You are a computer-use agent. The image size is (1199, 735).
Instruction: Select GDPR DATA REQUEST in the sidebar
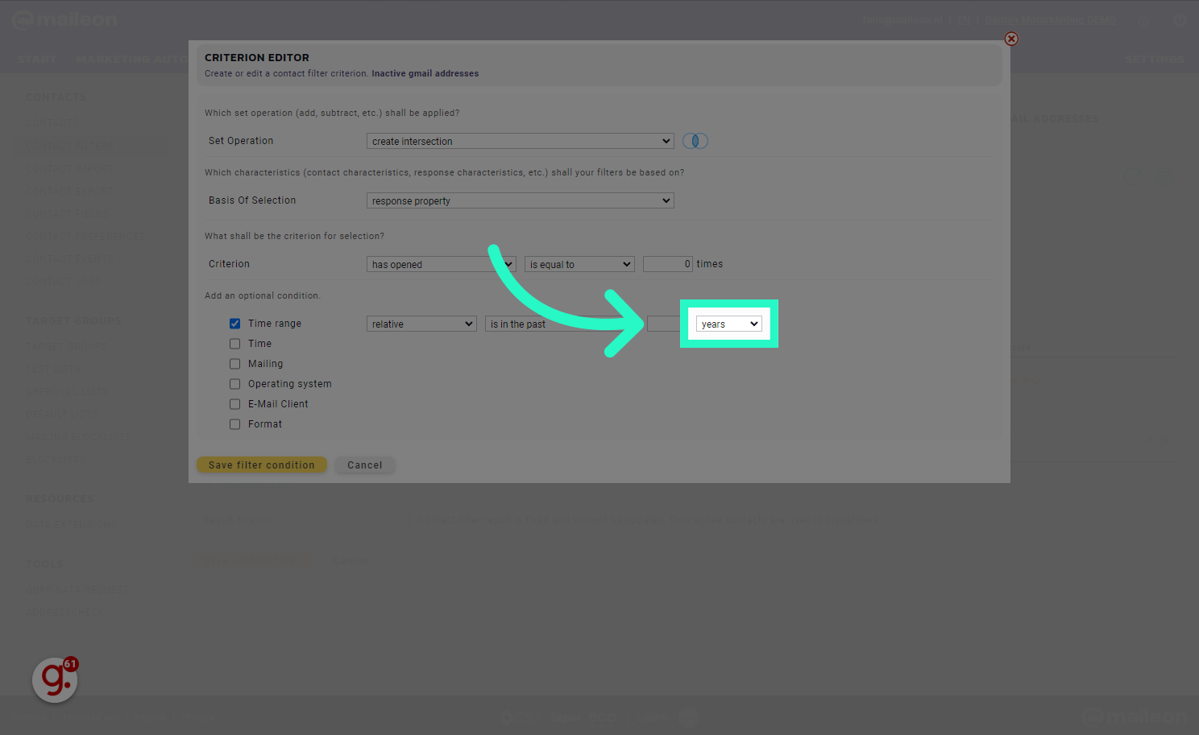pos(77,589)
